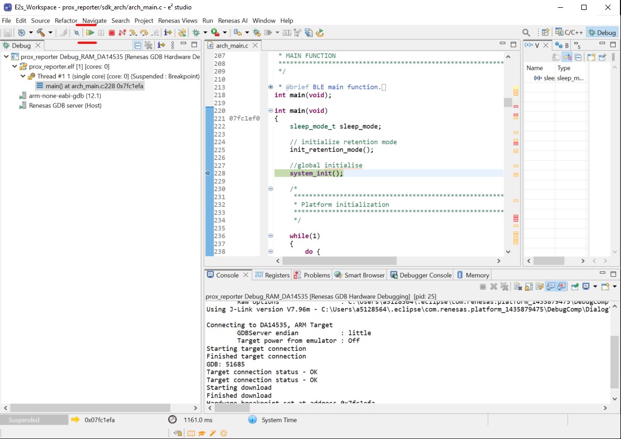Toggle console Word Wrap icon
This screenshot has height=439, width=621.
click(540, 286)
